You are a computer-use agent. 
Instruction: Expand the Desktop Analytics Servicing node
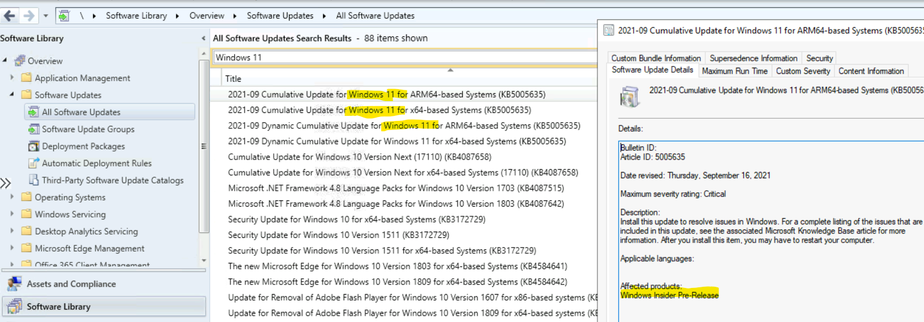pos(12,231)
